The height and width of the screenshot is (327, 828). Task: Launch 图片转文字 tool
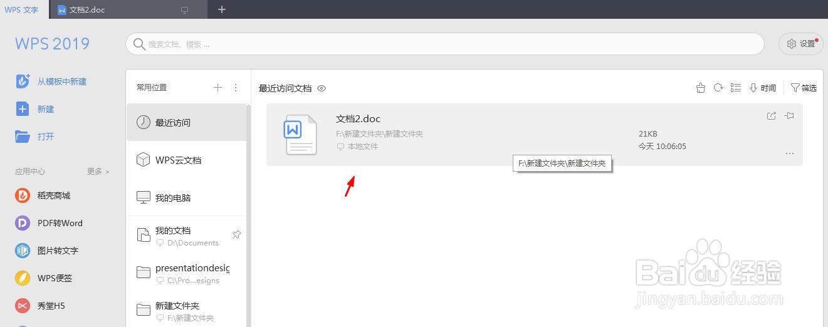click(47, 251)
